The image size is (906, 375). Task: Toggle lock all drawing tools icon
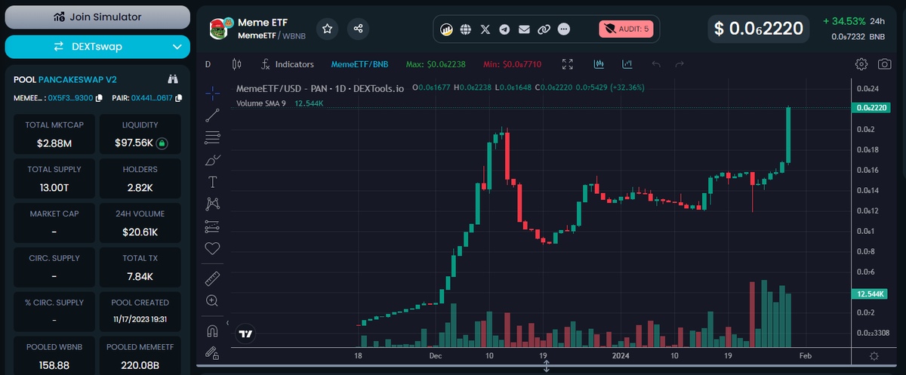click(213, 352)
